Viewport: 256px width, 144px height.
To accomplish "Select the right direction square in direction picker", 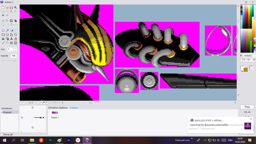I will click(43, 118).
